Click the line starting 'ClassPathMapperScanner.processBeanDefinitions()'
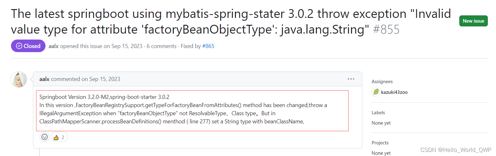This screenshot has height=156, width=496. 172,121
